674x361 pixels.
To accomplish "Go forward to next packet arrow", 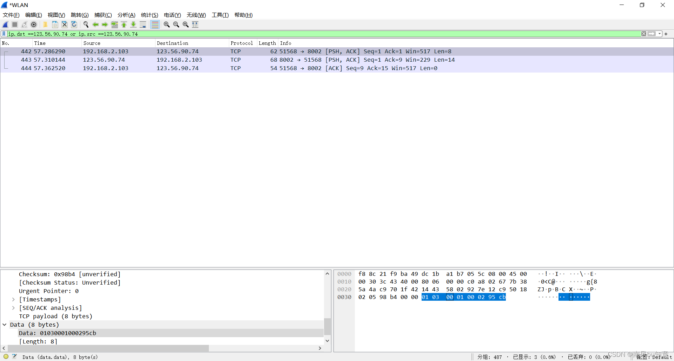I will [105, 25].
